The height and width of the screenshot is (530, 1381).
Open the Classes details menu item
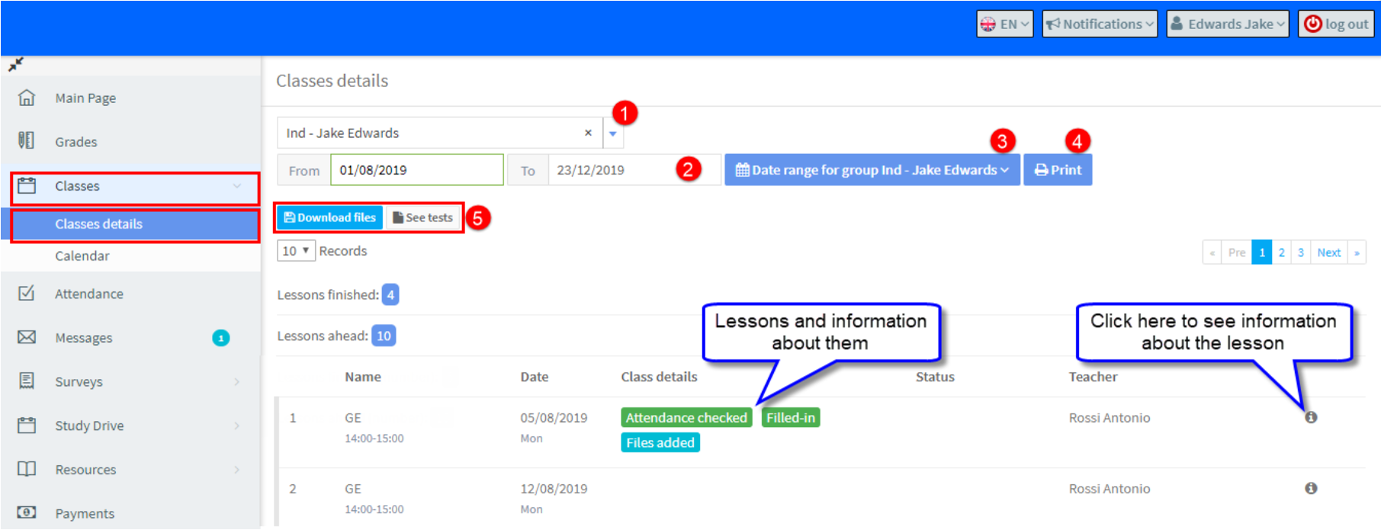point(99,224)
